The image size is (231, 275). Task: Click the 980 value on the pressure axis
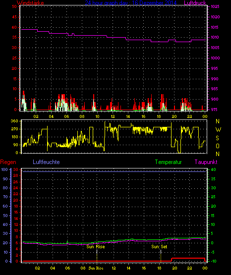pos(214,99)
